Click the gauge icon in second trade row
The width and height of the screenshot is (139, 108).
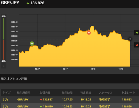5,106
